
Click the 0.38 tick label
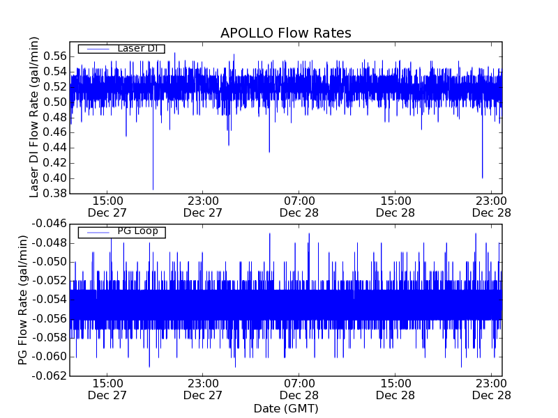[x=55, y=194]
